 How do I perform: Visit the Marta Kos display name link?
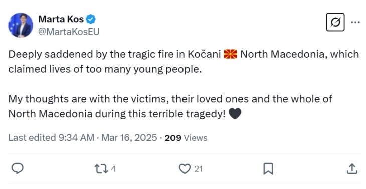coord(61,19)
